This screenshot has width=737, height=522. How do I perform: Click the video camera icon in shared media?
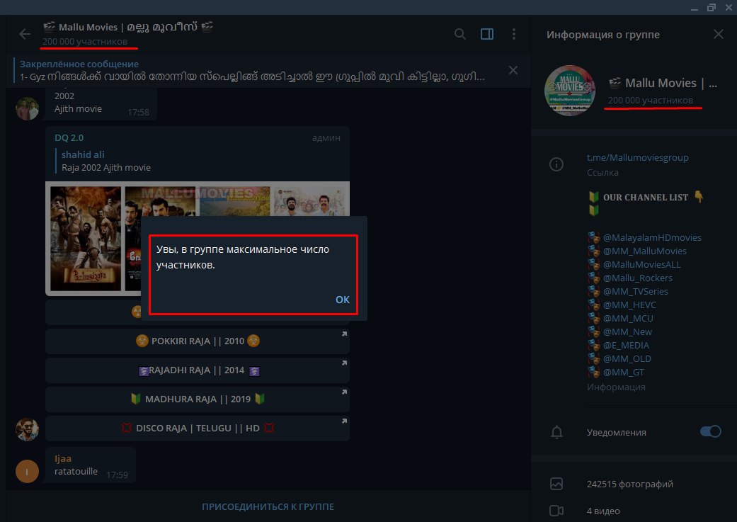click(x=556, y=511)
